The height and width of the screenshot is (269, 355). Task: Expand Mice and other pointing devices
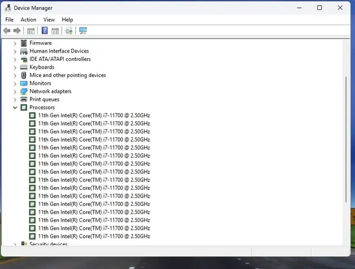point(15,76)
